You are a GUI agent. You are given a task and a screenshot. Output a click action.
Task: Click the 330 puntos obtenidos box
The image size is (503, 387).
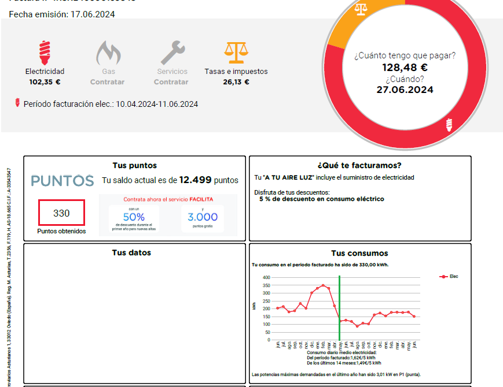coord(61,213)
